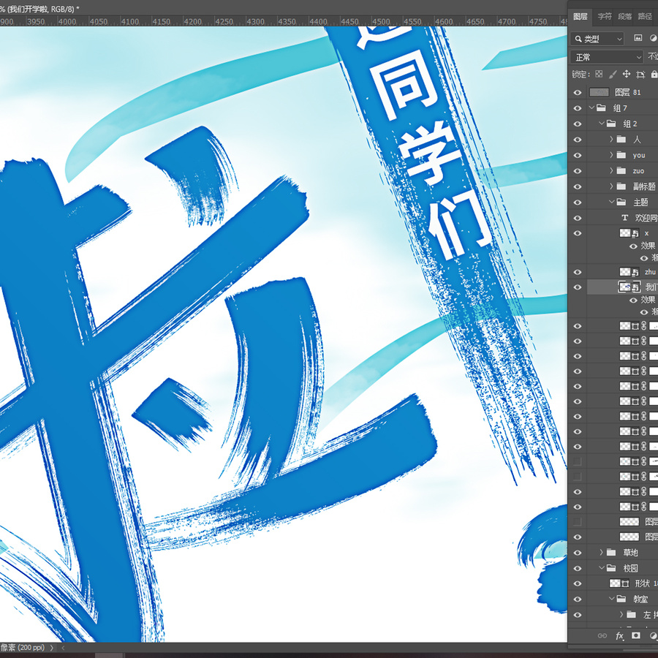
Task: Open the fx layer style menu
Action: click(x=619, y=636)
